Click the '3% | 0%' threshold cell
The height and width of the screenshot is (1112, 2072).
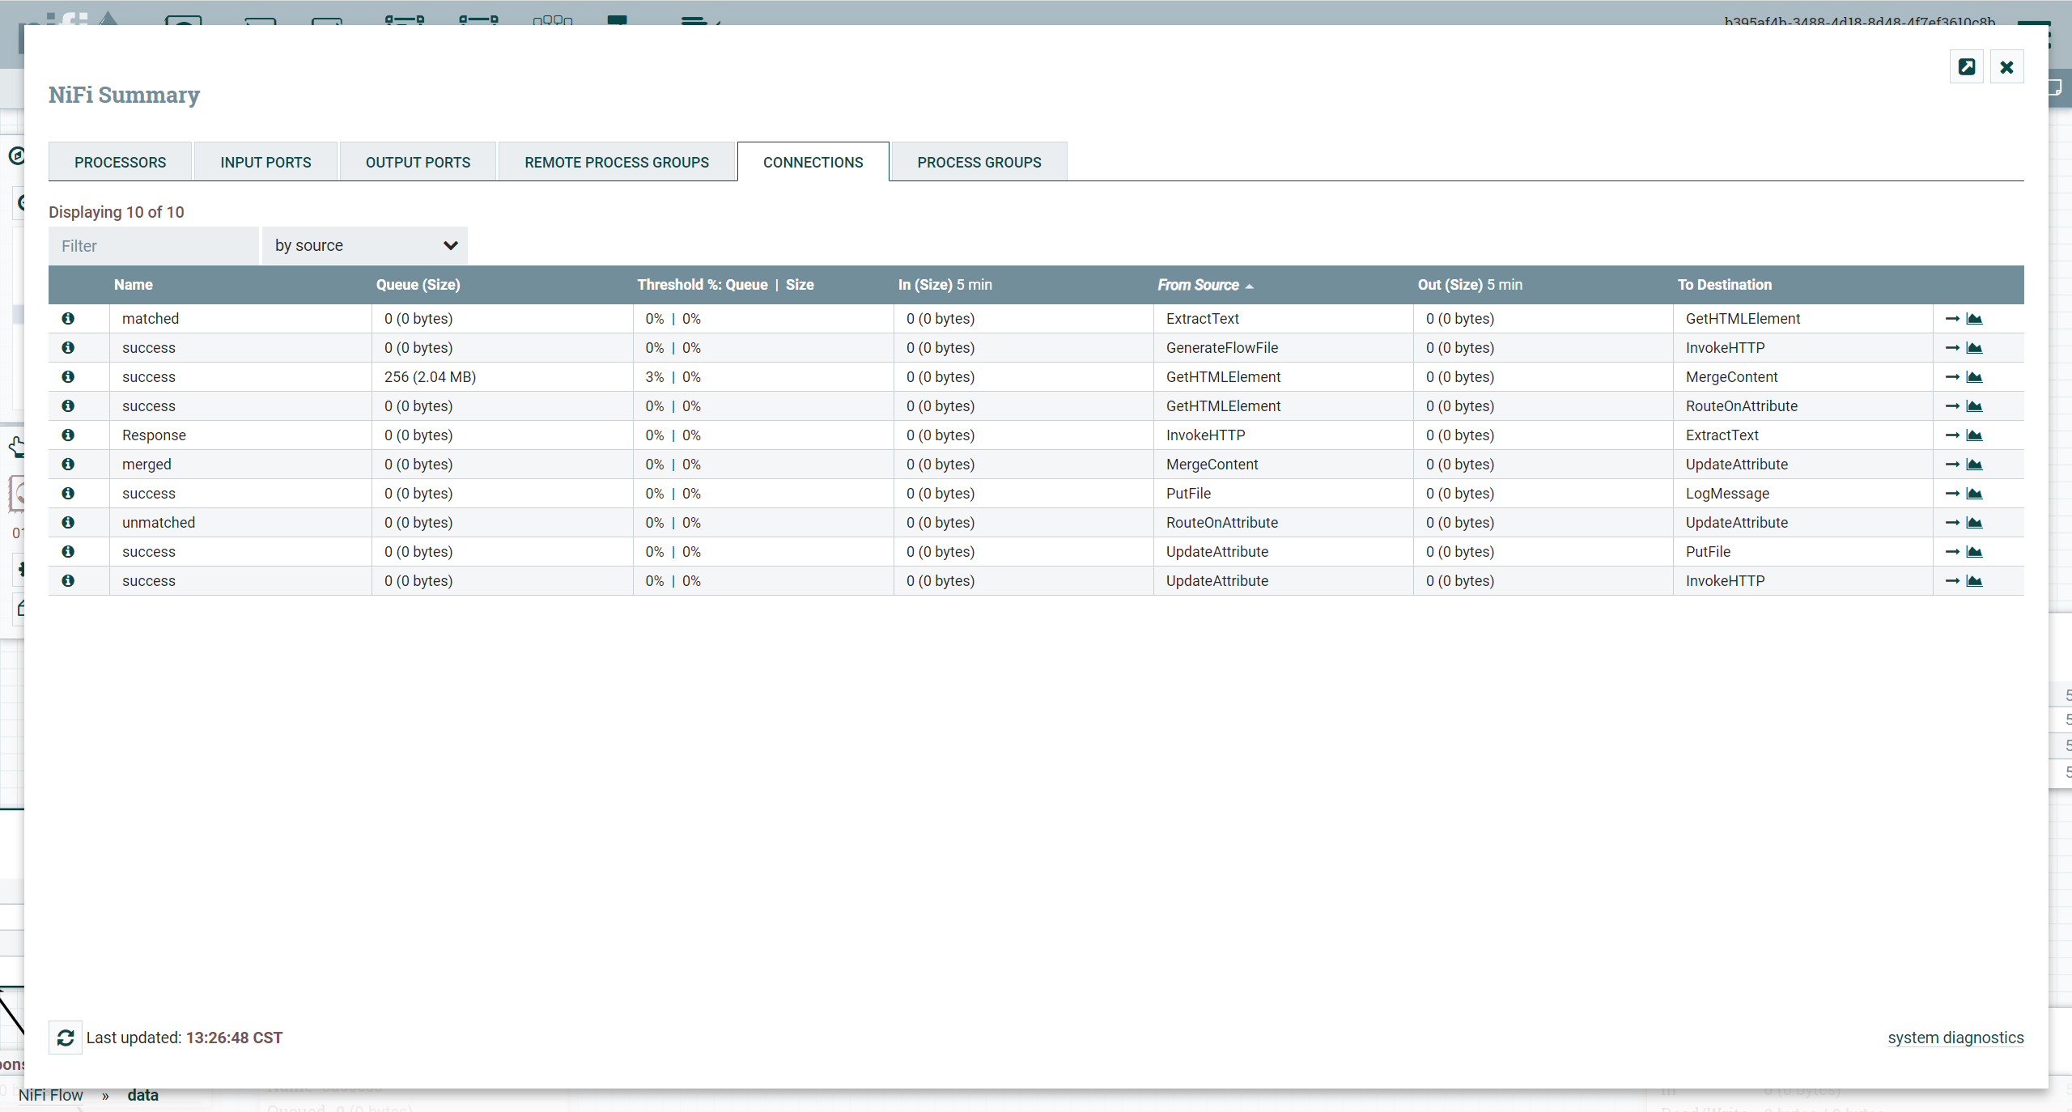tap(763, 377)
